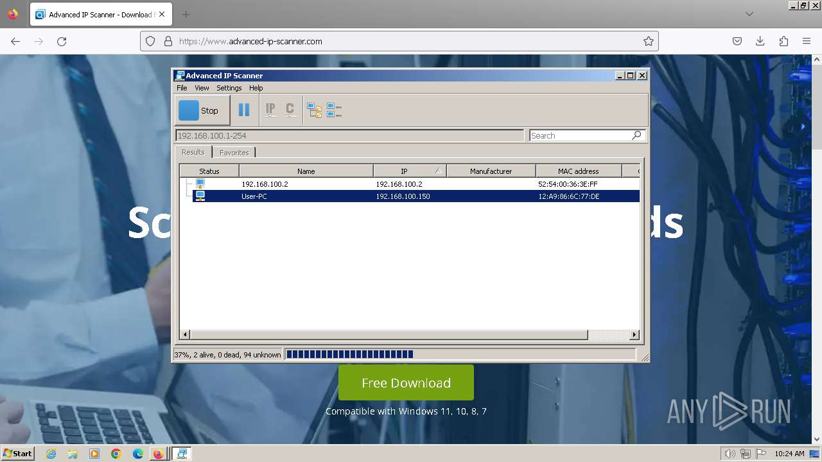
Task: Switch to the Favorites tab
Action: coord(234,153)
